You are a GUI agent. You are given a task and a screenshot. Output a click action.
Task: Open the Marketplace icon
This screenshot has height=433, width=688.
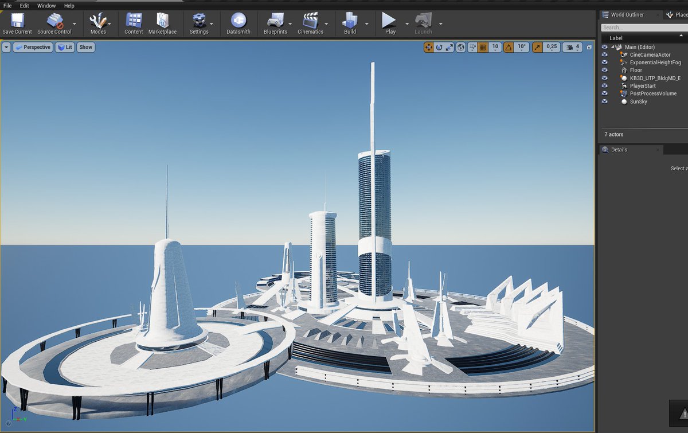click(162, 21)
